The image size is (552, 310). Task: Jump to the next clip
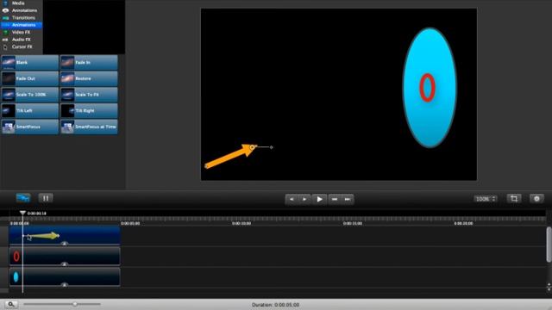334,199
